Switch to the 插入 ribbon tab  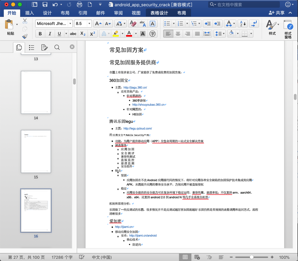(29, 13)
